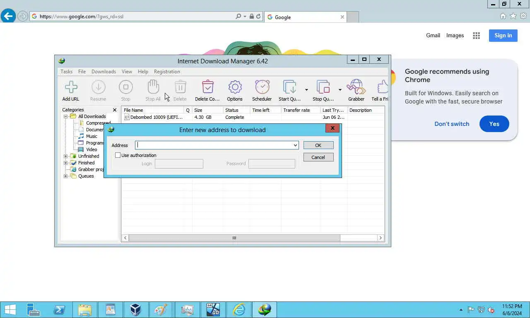Image resolution: width=530 pixels, height=318 pixels.
Task: Click the browser forward button
Action: point(23,16)
